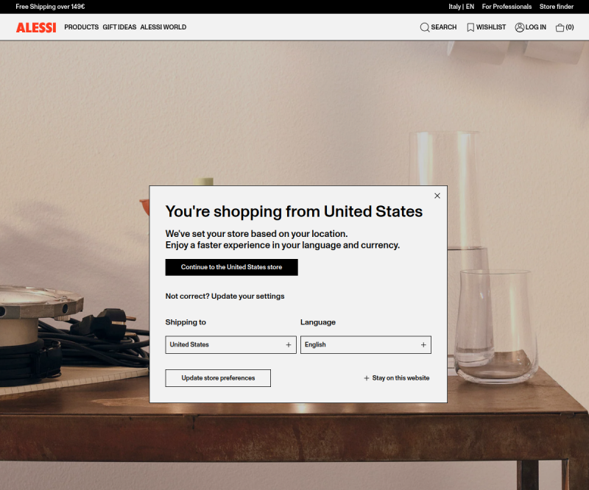Click Update store preferences button
The image size is (589, 490).
click(218, 378)
